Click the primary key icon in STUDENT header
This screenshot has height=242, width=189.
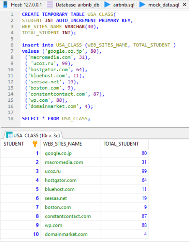[x=35, y=144]
